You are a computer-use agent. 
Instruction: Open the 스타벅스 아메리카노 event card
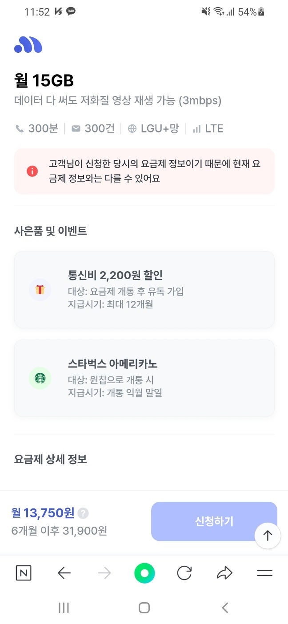(x=144, y=378)
